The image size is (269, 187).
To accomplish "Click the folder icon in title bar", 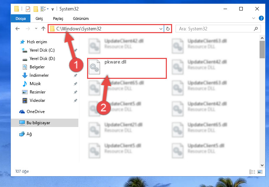I will click(17, 9).
